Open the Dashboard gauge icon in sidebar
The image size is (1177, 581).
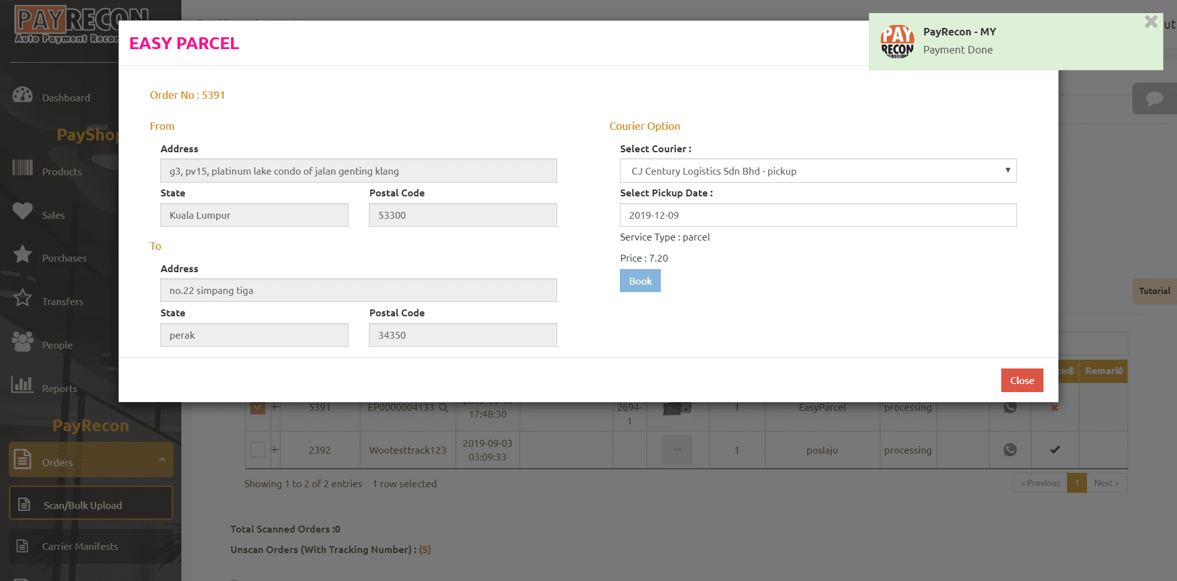[22, 95]
